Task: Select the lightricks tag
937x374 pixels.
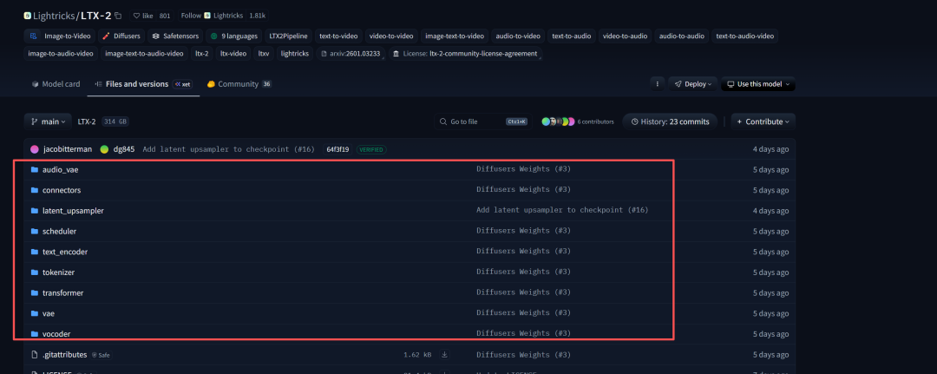Action: [295, 53]
